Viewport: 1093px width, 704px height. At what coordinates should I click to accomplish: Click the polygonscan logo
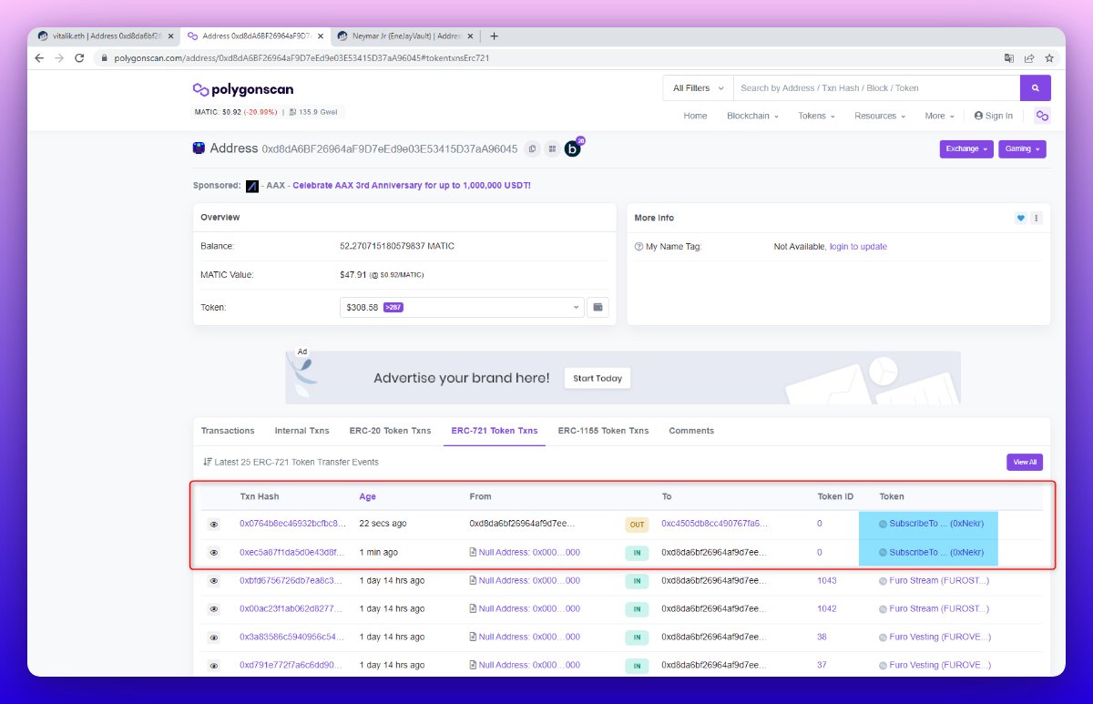[242, 88]
